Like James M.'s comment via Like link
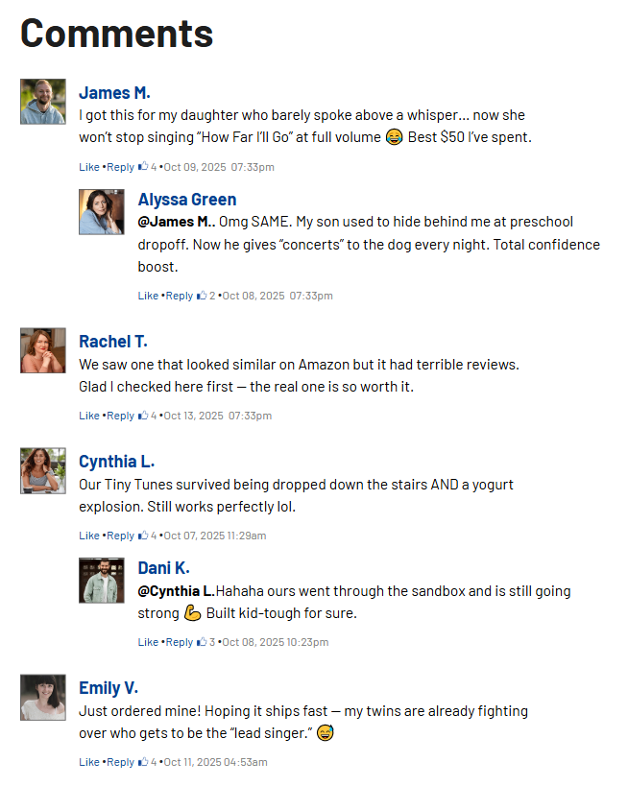 point(89,167)
